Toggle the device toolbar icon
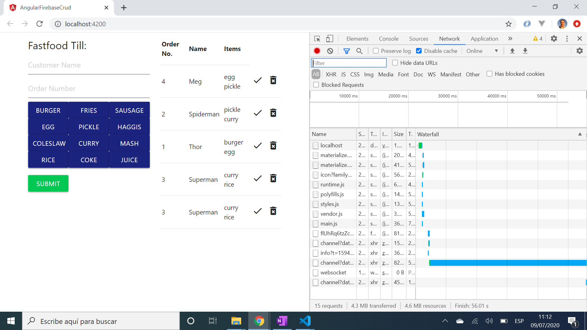This screenshot has height=330, width=587. 329,39
